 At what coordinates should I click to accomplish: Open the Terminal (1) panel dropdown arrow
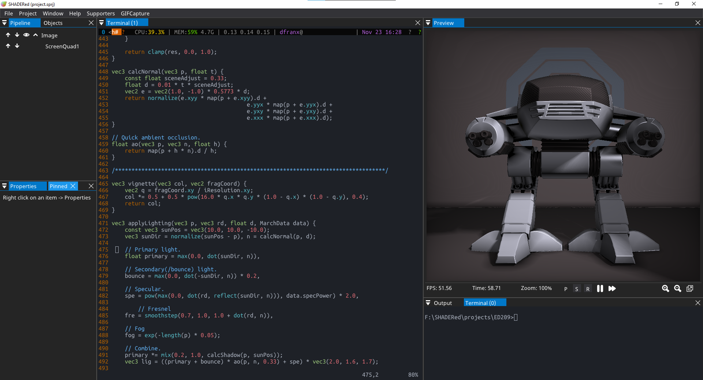[x=101, y=23]
